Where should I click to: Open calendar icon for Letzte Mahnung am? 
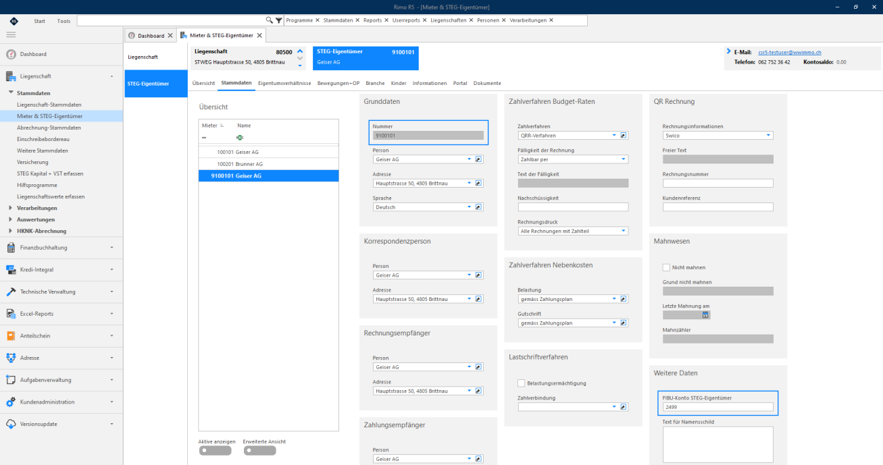point(705,315)
